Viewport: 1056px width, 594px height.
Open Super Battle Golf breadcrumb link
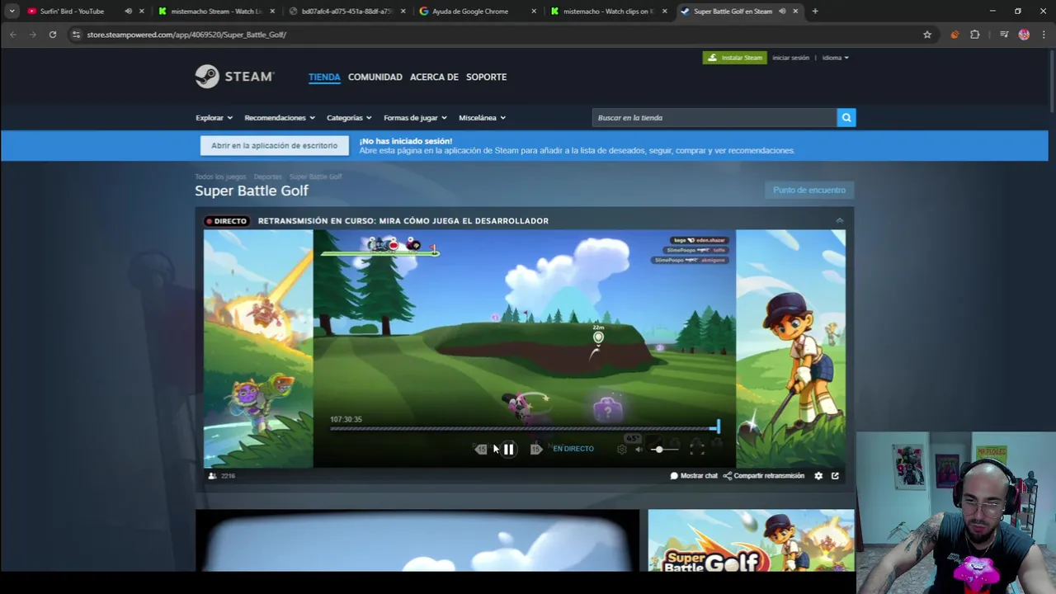click(x=315, y=177)
